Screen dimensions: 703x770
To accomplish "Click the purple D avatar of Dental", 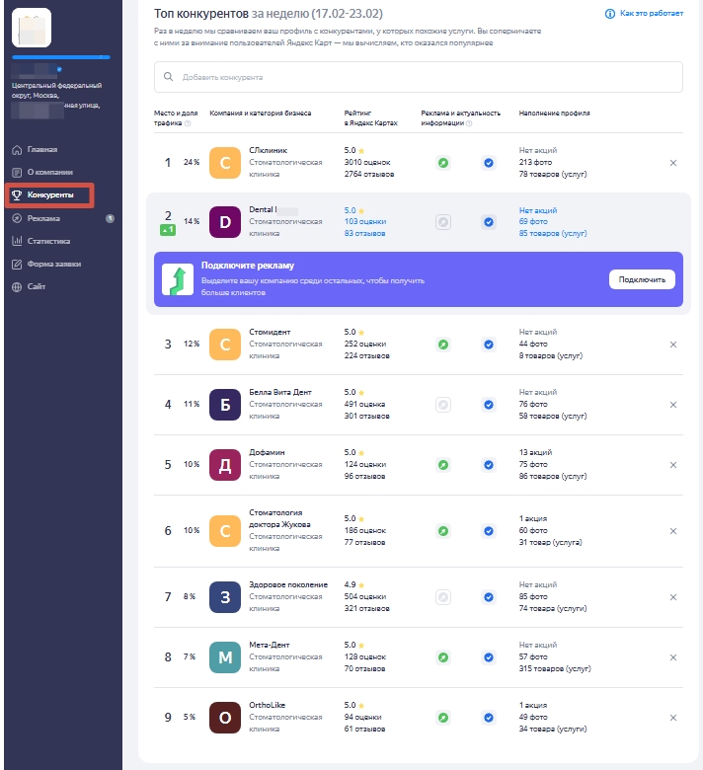I will click(x=225, y=222).
